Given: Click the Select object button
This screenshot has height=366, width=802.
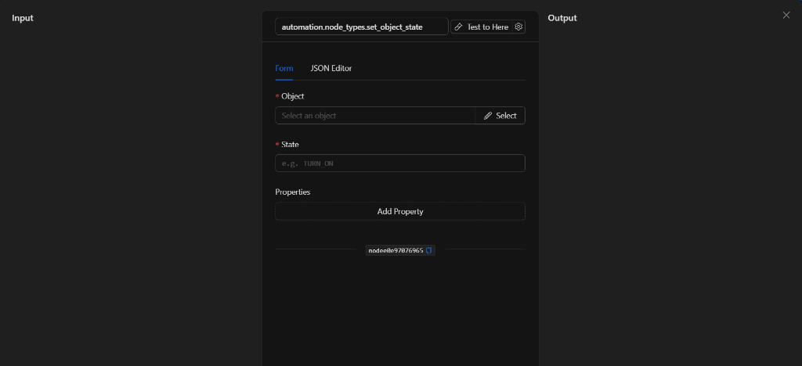Looking at the screenshot, I should pos(500,116).
